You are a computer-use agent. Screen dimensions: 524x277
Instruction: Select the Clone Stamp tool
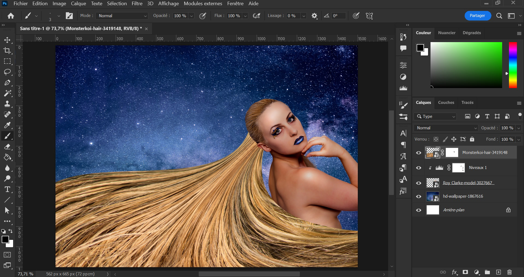coord(7,104)
